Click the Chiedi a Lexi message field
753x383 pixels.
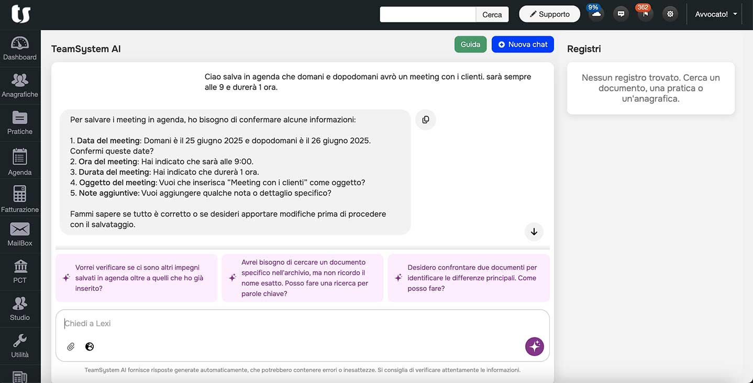pos(303,324)
